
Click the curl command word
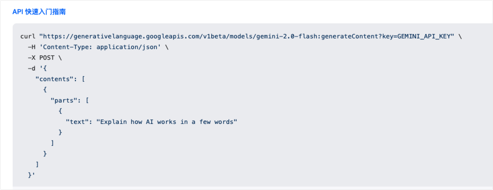click(28, 36)
